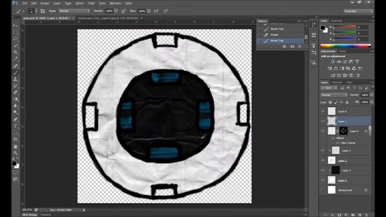386x217 pixels.
Task: Open brush painting Mode dropdown
Action: pyautogui.click(x=74, y=11)
